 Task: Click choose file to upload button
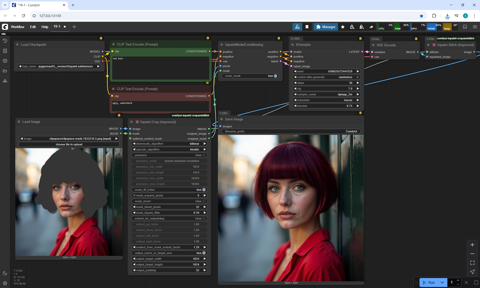point(69,144)
